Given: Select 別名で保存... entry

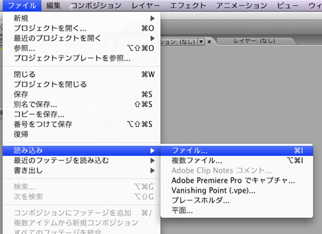Looking at the screenshot, I should point(82,104).
